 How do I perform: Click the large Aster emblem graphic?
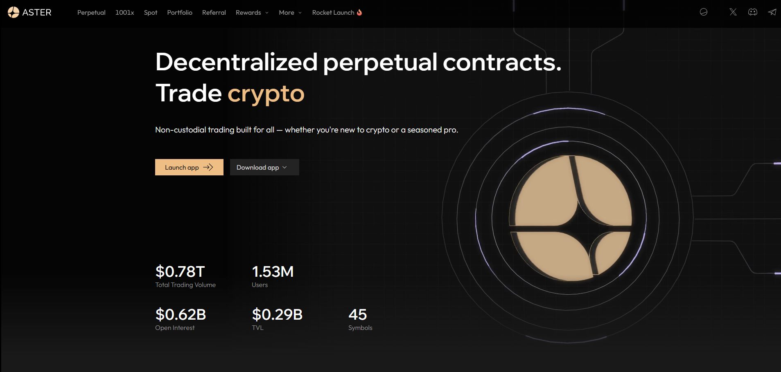click(571, 218)
